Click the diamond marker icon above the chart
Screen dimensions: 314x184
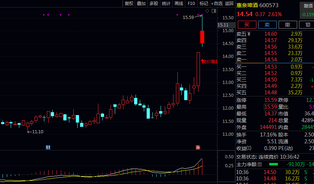207,11
